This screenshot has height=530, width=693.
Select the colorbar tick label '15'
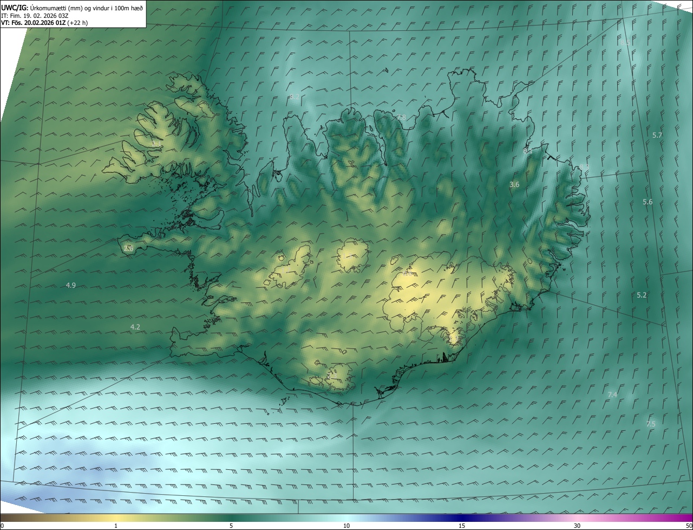[462, 526]
